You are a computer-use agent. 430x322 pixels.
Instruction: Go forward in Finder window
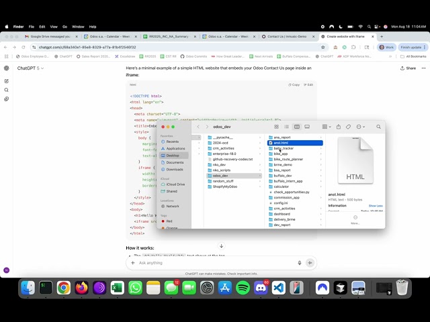pos(207,127)
